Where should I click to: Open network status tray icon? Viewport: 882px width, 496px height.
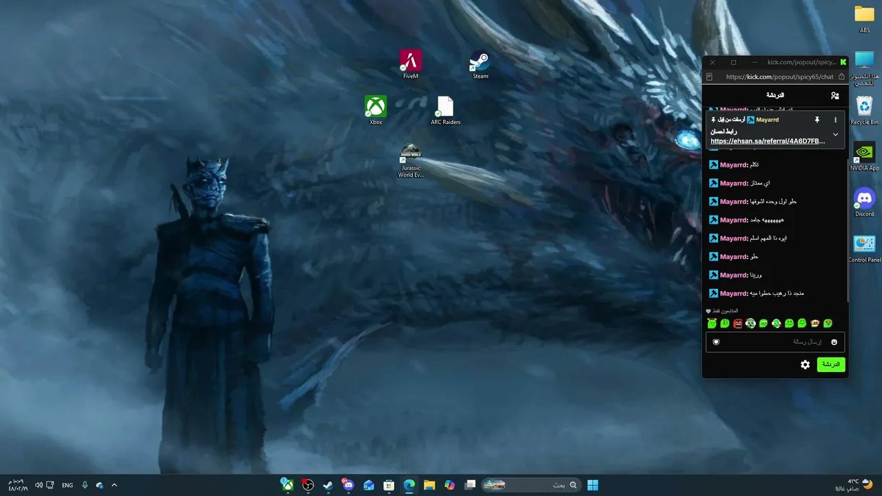coord(50,485)
